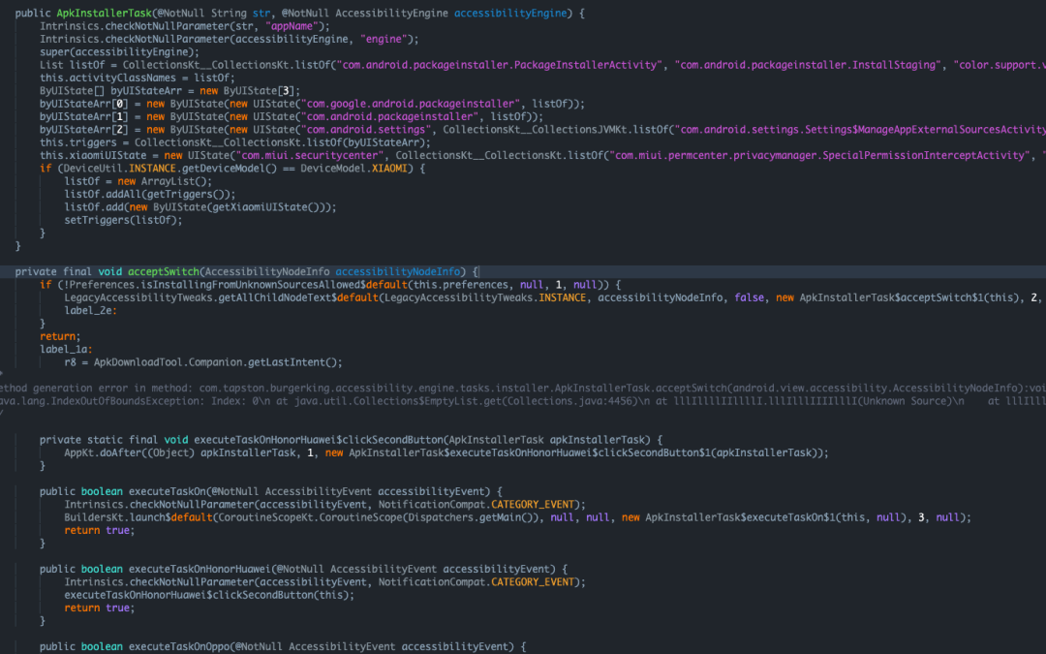Click executeTaskOnHonorHuawei$clickSecondButton(this) call
This screenshot has height=654, width=1046.
(209, 595)
